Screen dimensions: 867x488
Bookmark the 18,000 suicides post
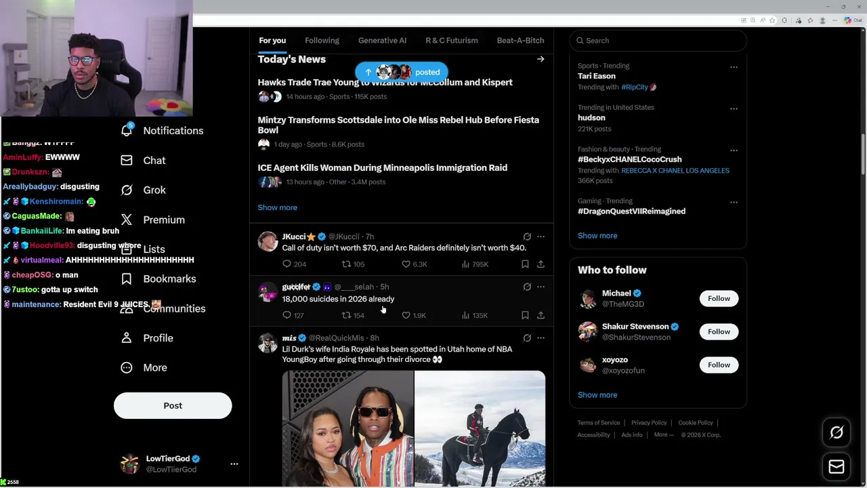(525, 315)
